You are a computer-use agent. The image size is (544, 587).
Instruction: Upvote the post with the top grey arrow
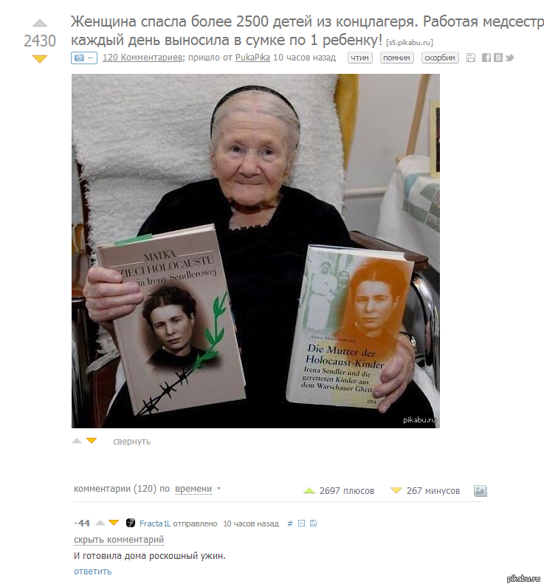tap(40, 23)
